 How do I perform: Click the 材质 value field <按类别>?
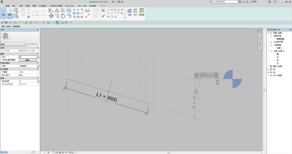click(28, 66)
